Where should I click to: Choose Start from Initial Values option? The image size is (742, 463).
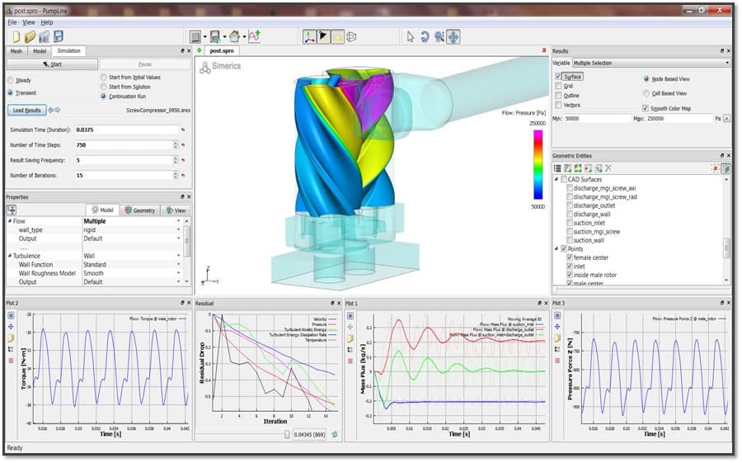pyautogui.click(x=104, y=77)
